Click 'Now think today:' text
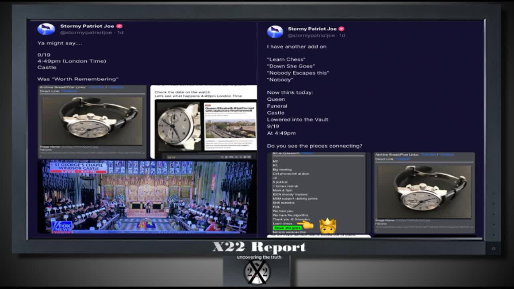 290,93
